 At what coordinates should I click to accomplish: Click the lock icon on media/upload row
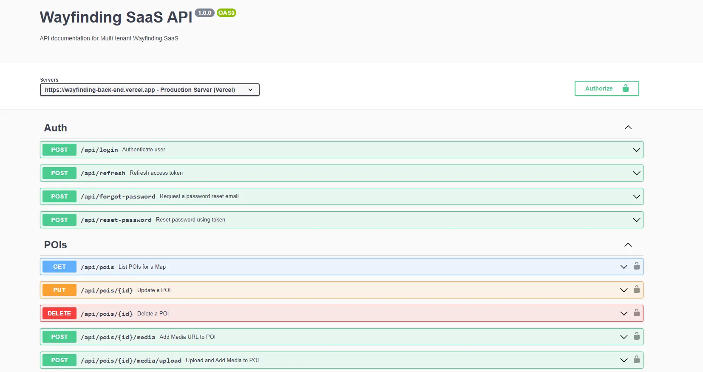point(636,360)
